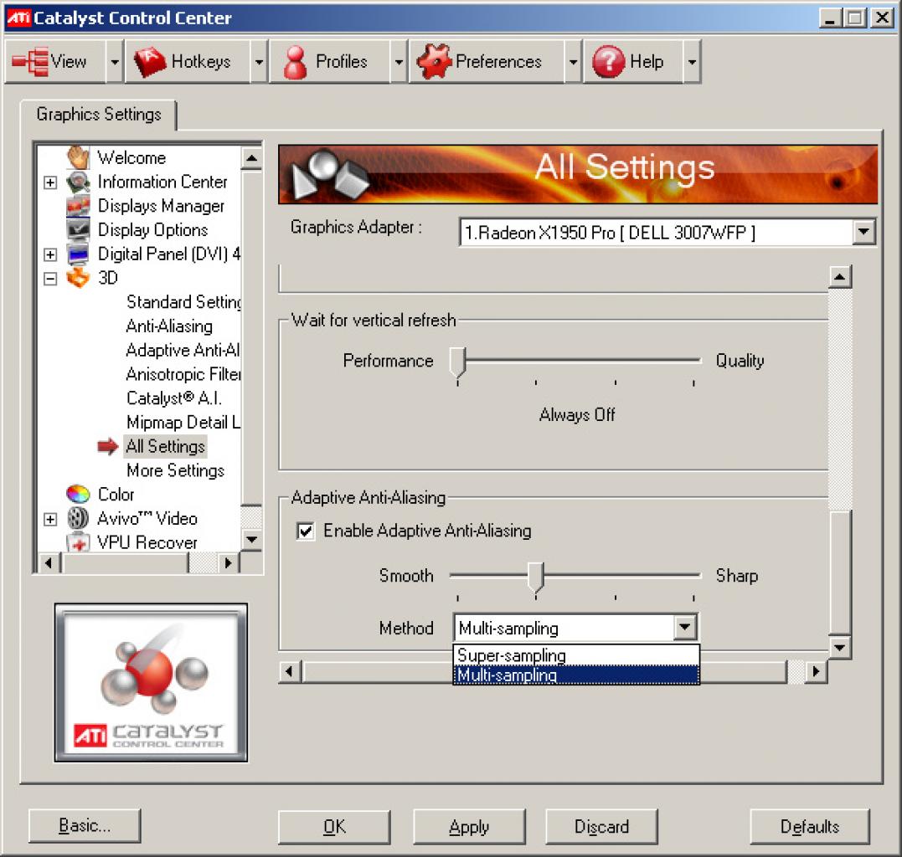Click the Hotkeys red key icon
The image size is (902, 857).
(x=150, y=61)
